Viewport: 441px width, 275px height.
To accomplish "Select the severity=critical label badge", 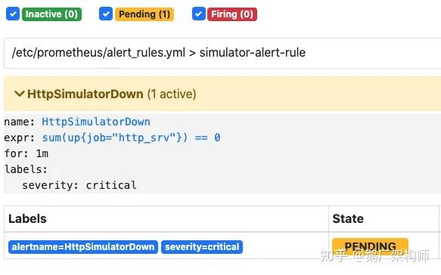I will click(202, 247).
